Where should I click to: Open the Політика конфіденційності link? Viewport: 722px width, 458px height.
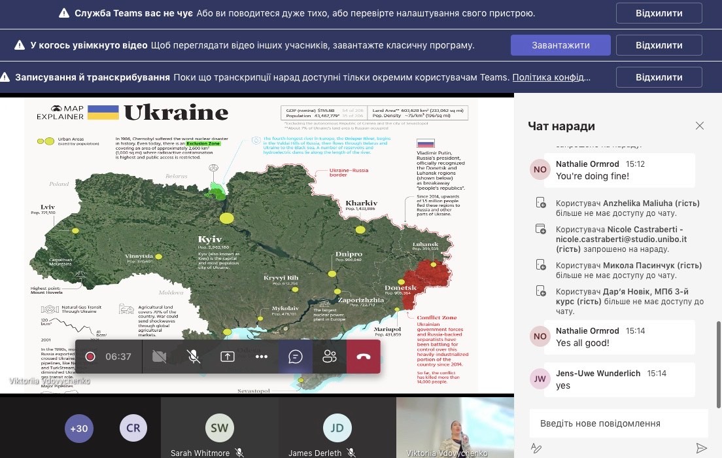551,77
